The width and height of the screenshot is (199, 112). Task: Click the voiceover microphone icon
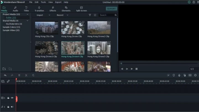179,75
